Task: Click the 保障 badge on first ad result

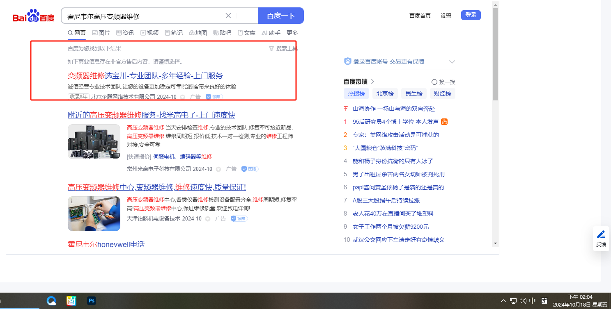Action: point(214,97)
